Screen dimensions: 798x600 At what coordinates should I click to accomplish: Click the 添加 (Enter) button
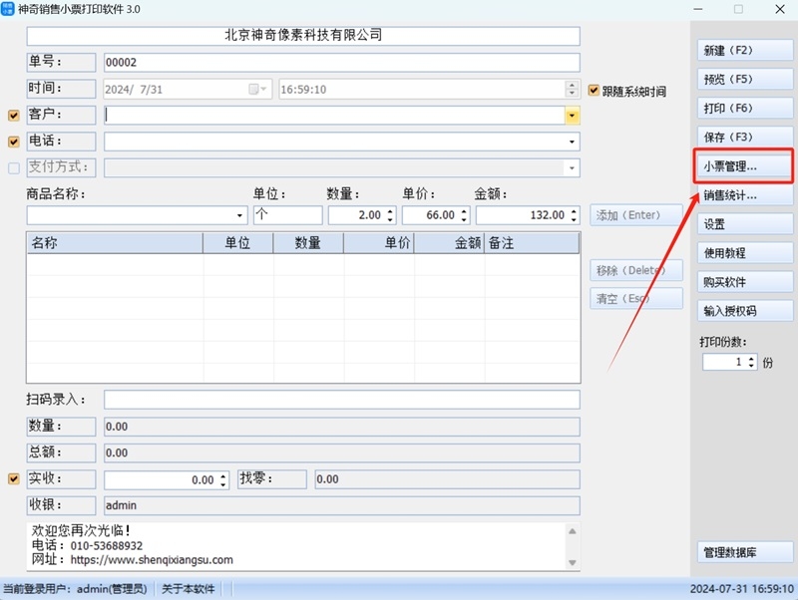click(x=636, y=215)
